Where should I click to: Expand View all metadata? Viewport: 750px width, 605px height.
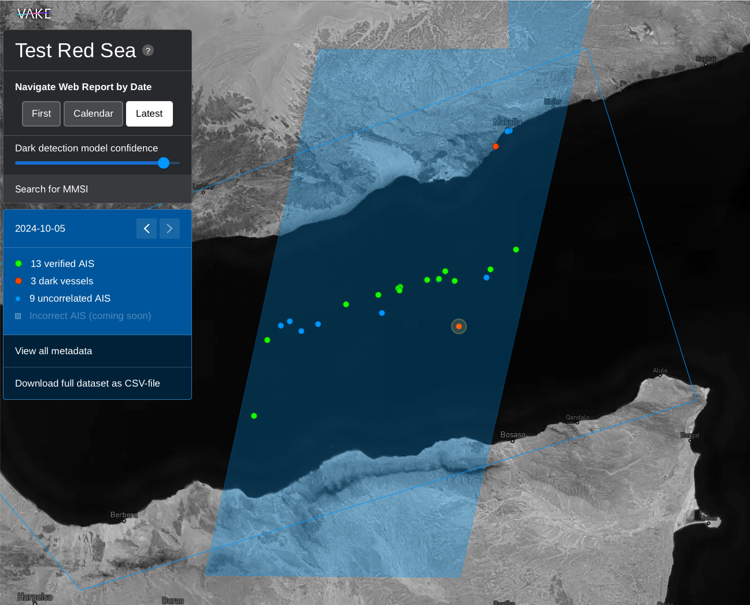pos(54,351)
